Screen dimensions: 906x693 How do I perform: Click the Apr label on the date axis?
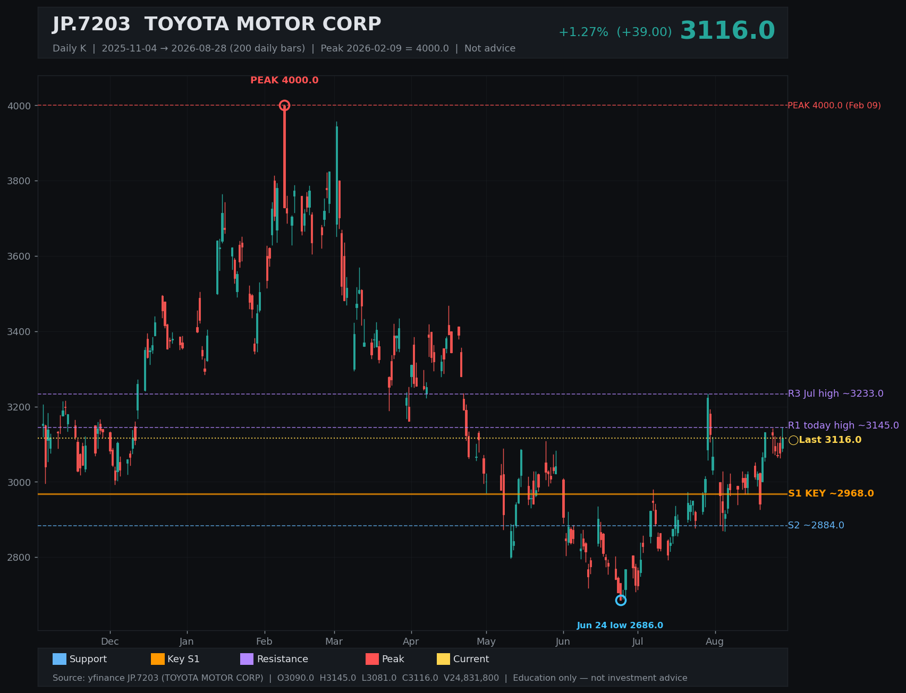411,641
